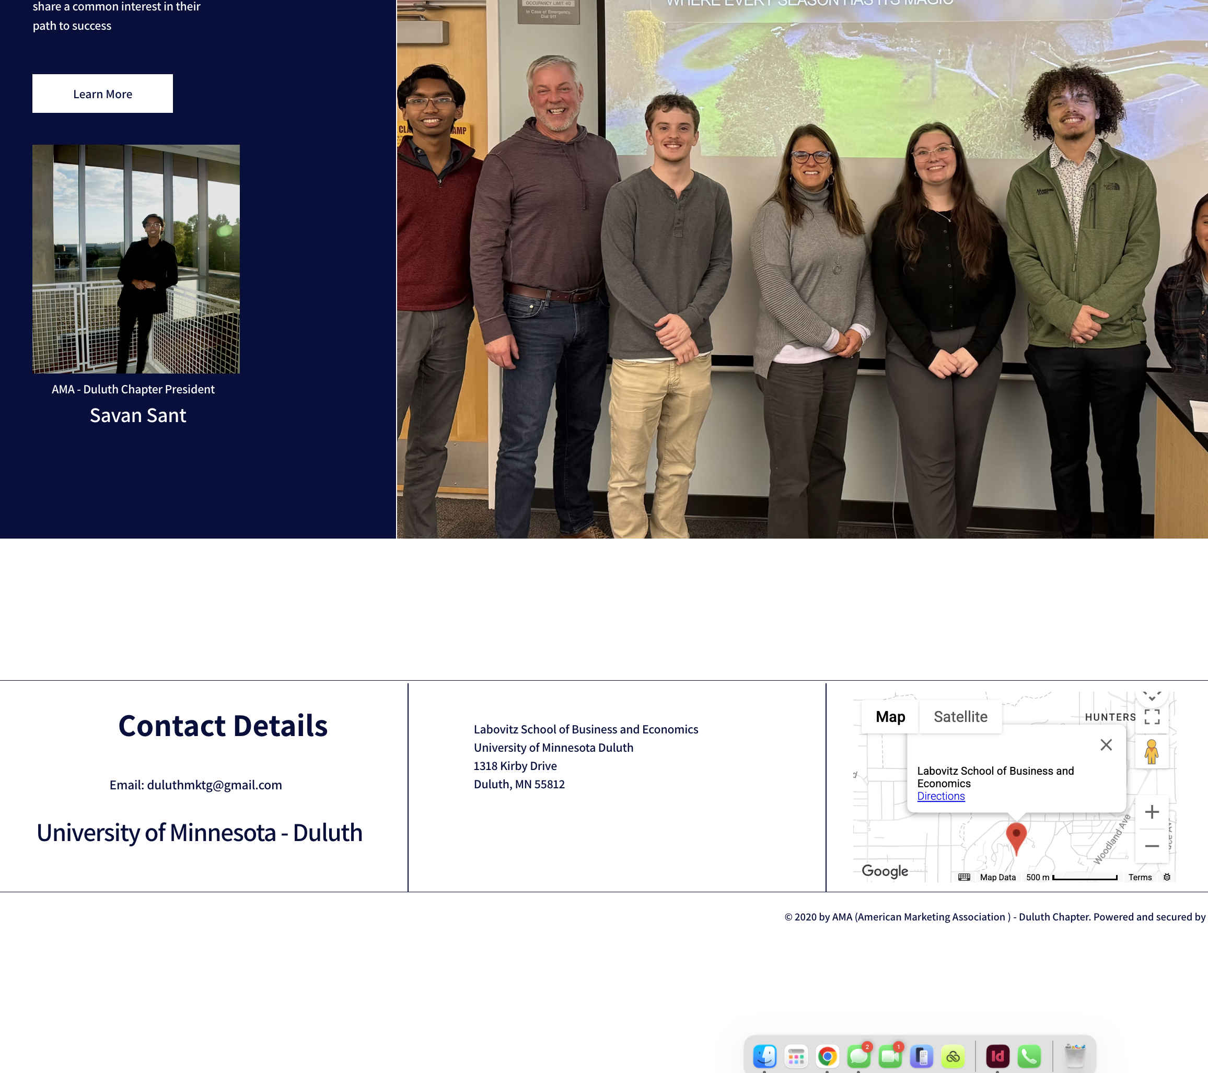
Task: Open Launchpad from the Dock
Action: pos(796,1056)
